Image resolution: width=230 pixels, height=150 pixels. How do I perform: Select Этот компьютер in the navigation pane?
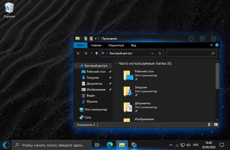[x=96, y=109]
